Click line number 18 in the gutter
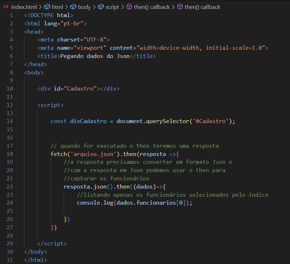Image resolution: width=290 pixels, height=264 pixels. [10, 154]
